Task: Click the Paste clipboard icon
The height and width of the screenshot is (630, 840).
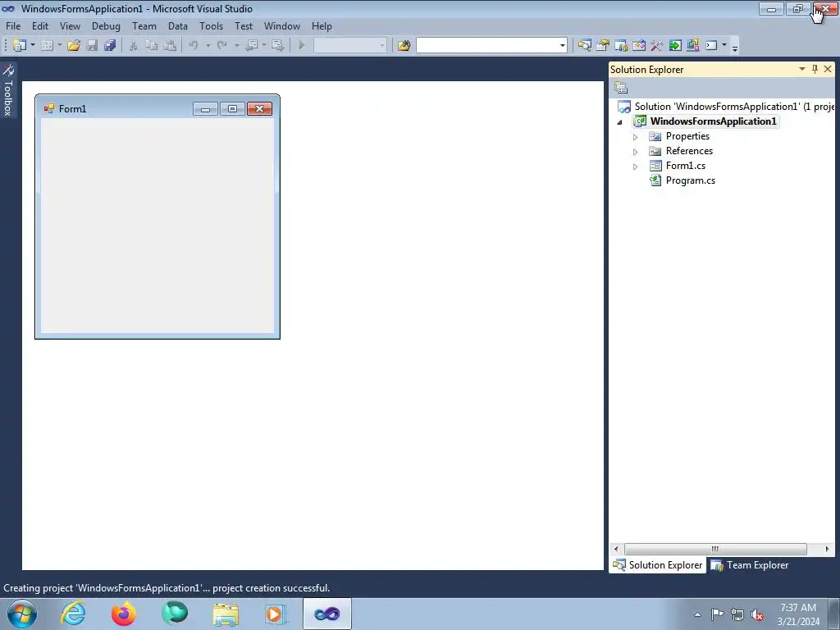Action: (170, 46)
